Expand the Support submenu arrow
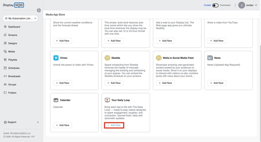 38,122
